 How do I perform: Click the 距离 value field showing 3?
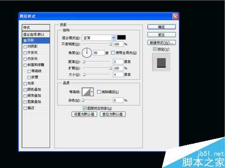118,62
